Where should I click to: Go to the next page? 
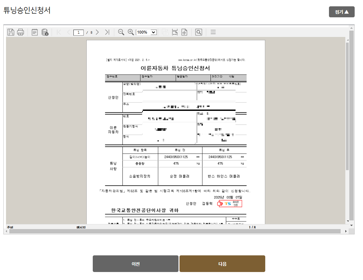pyautogui.click(x=97, y=32)
